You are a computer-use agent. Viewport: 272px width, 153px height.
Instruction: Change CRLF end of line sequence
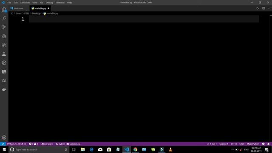[241, 144]
